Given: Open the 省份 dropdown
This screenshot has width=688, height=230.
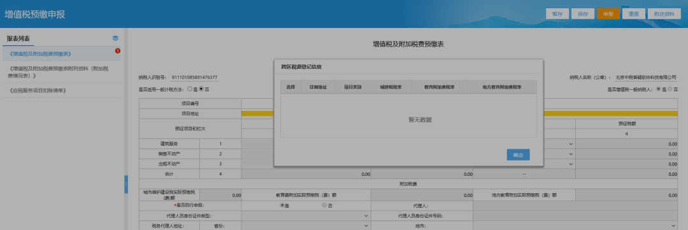Looking at the screenshot, I should pyautogui.click(x=306, y=226).
